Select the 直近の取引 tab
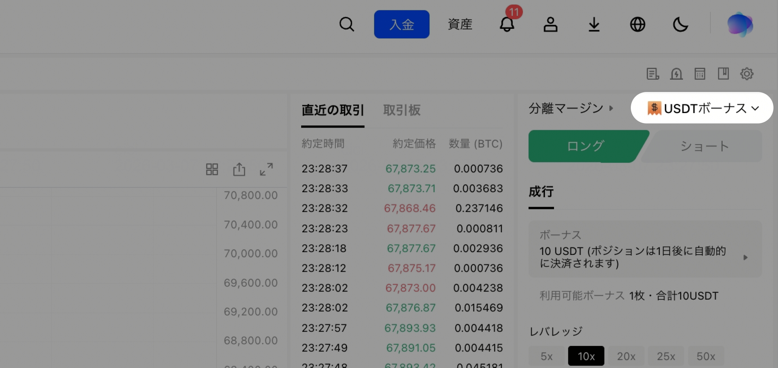 pyautogui.click(x=333, y=110)
